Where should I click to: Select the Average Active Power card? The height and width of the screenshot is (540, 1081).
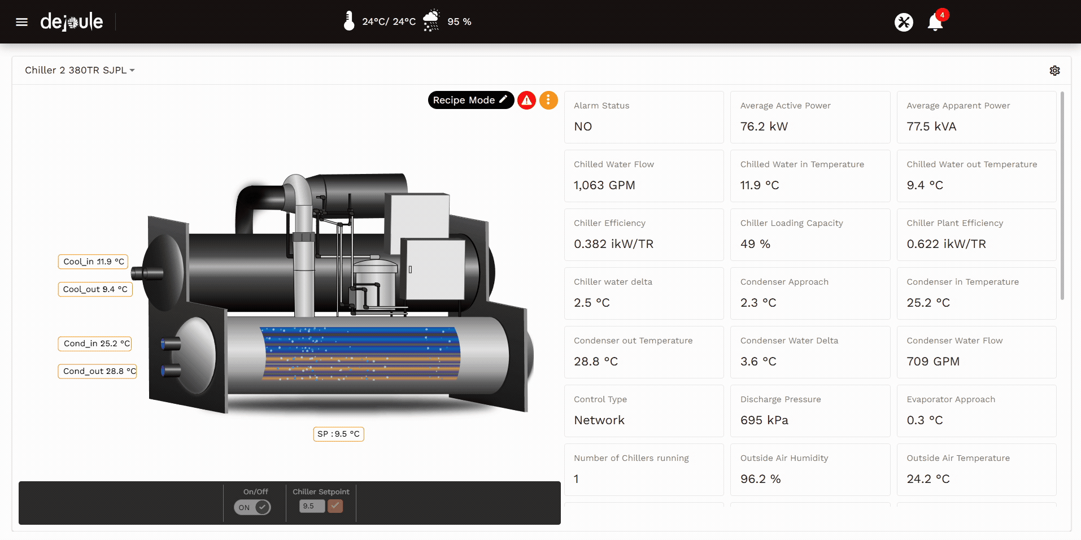coord(810,117)
